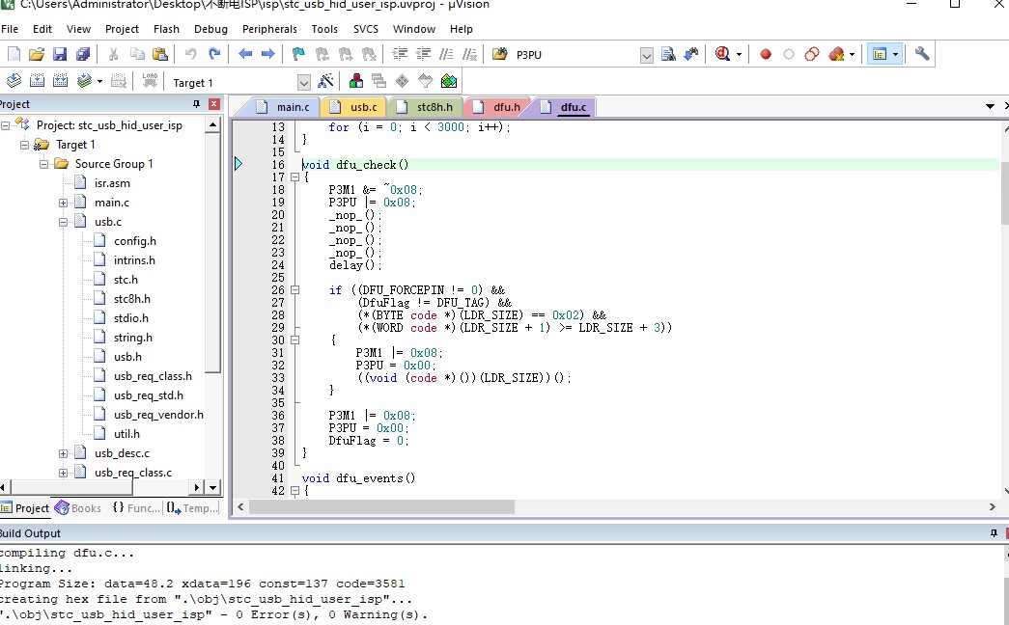1009x625 pixels.
Task: Launch the Pack Installer icon
Action: [x=449, y=81]
